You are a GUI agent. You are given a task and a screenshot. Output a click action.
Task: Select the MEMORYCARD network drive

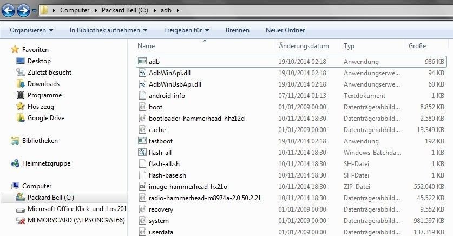click(x=76, y=220)
